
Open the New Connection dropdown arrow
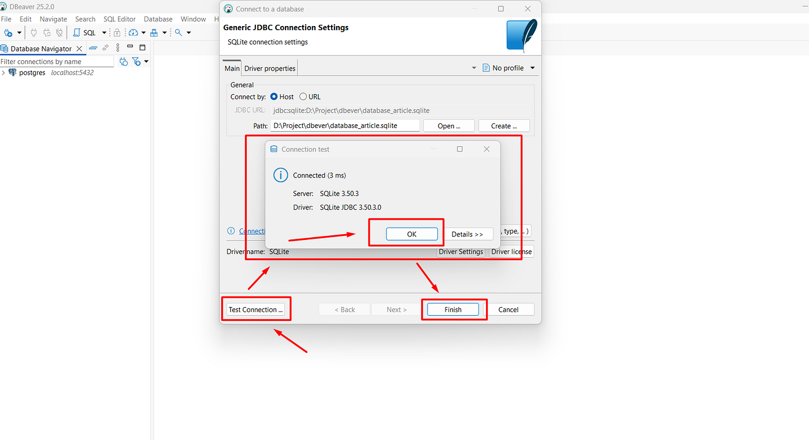click(19, 33)
